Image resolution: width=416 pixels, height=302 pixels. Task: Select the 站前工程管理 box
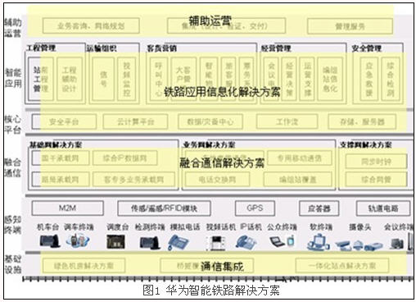(41, 79)
